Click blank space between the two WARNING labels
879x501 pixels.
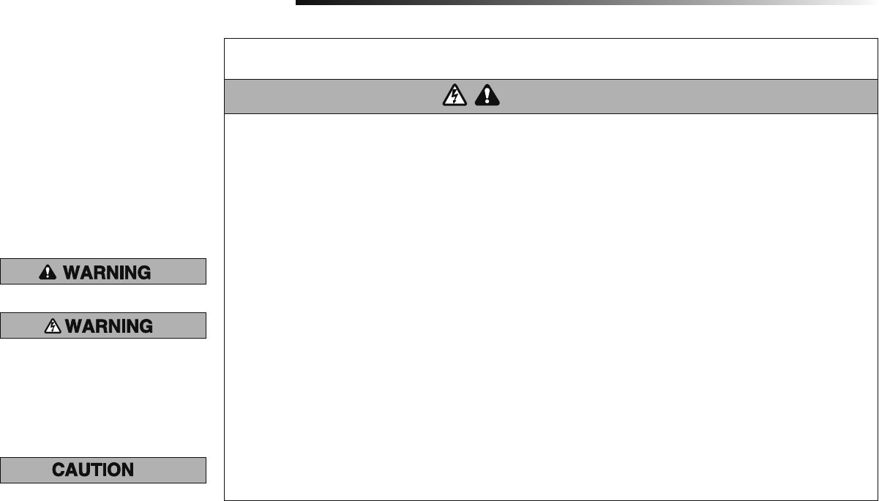click(x=103, y=298)
